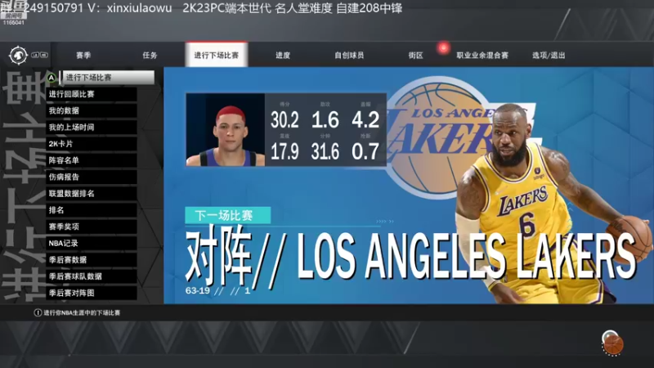This screenshot has height=368, width=654.
Task: Click the 1.6 assists stat
Action: pyautogui.click(x=325, y=120)
